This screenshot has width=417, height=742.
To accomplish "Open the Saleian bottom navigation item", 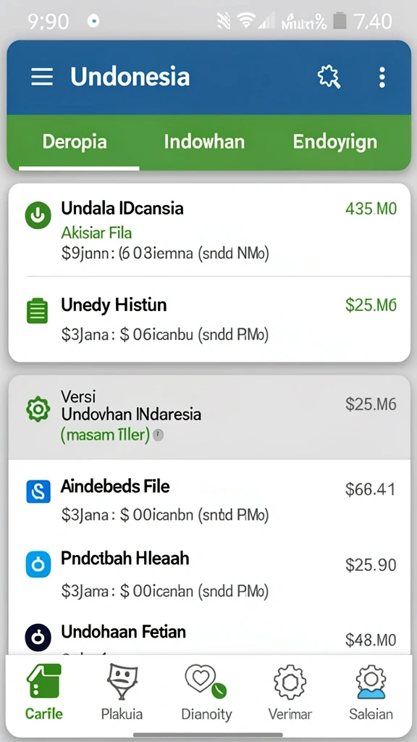I will [x=371, y=691].
